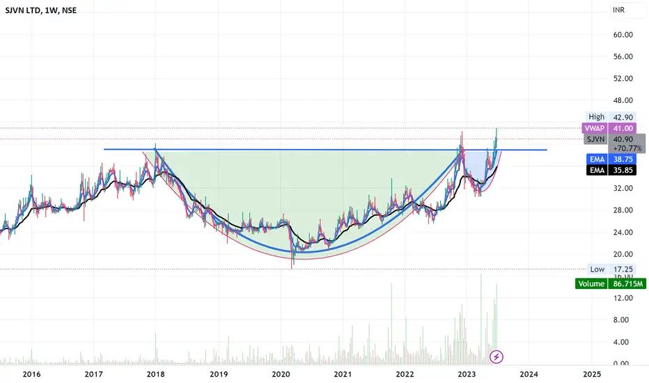Click the Volume 86.715M label
The image size is (649, 383).
click(611, 283)
